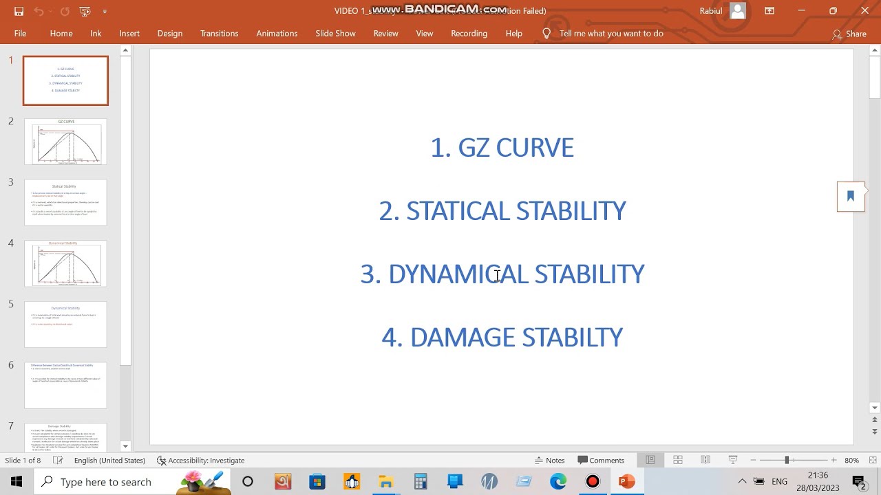Select slide 5 thumbnail
Screen dimensions: 881x495
tap(65, 324)
